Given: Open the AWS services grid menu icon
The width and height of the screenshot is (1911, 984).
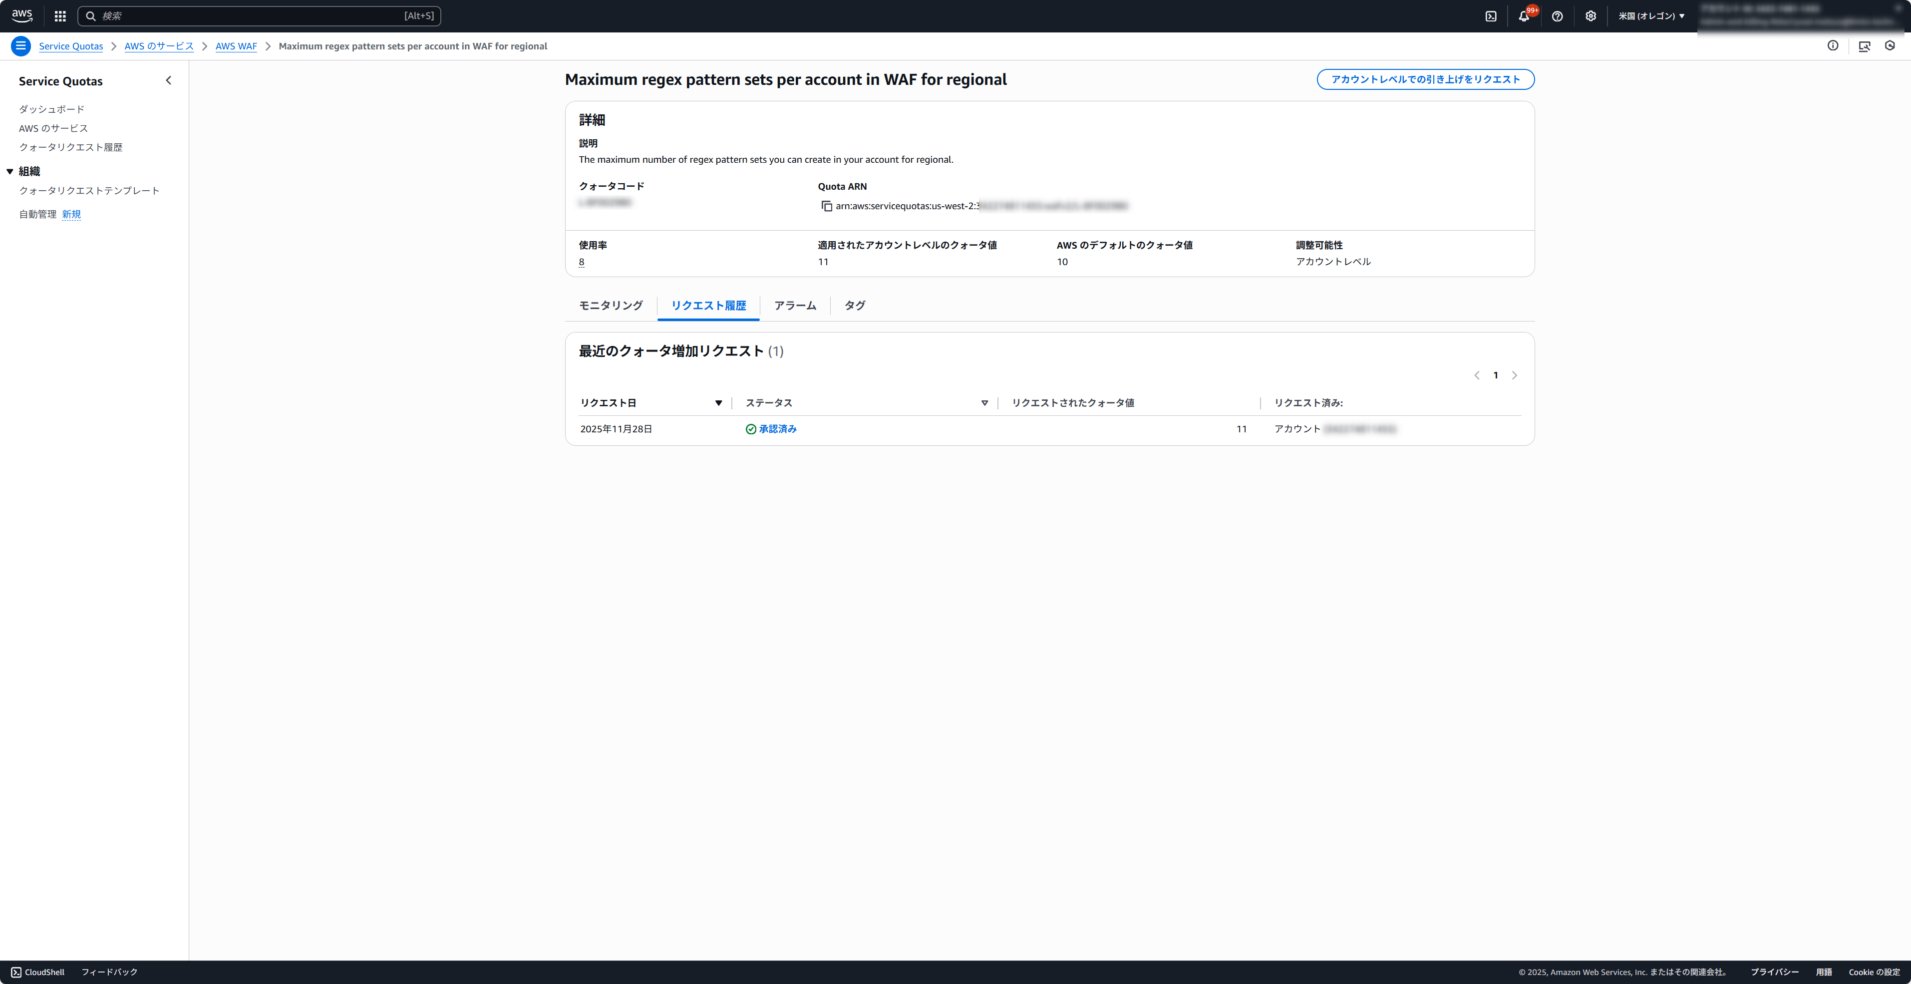Looking at the screenshot, I should point(60,15).
